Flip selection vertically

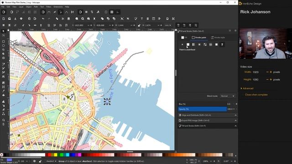coord(41,25)
